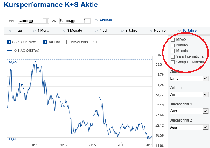Click the double-arrow icon before 1 Tag
This screenshot has width=210, height=148.
[x=10, y=31]
